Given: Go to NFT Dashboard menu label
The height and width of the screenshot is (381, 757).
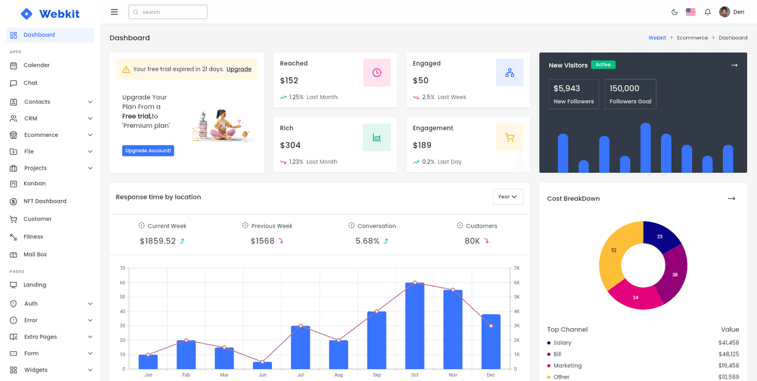Looking at the screenshot, I should pyautogui.click(x=45, y=201).
